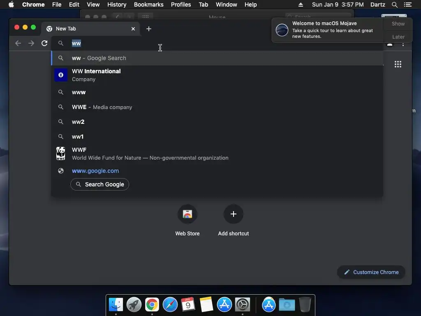Click the Spotlight search icon

pos(394,5)
